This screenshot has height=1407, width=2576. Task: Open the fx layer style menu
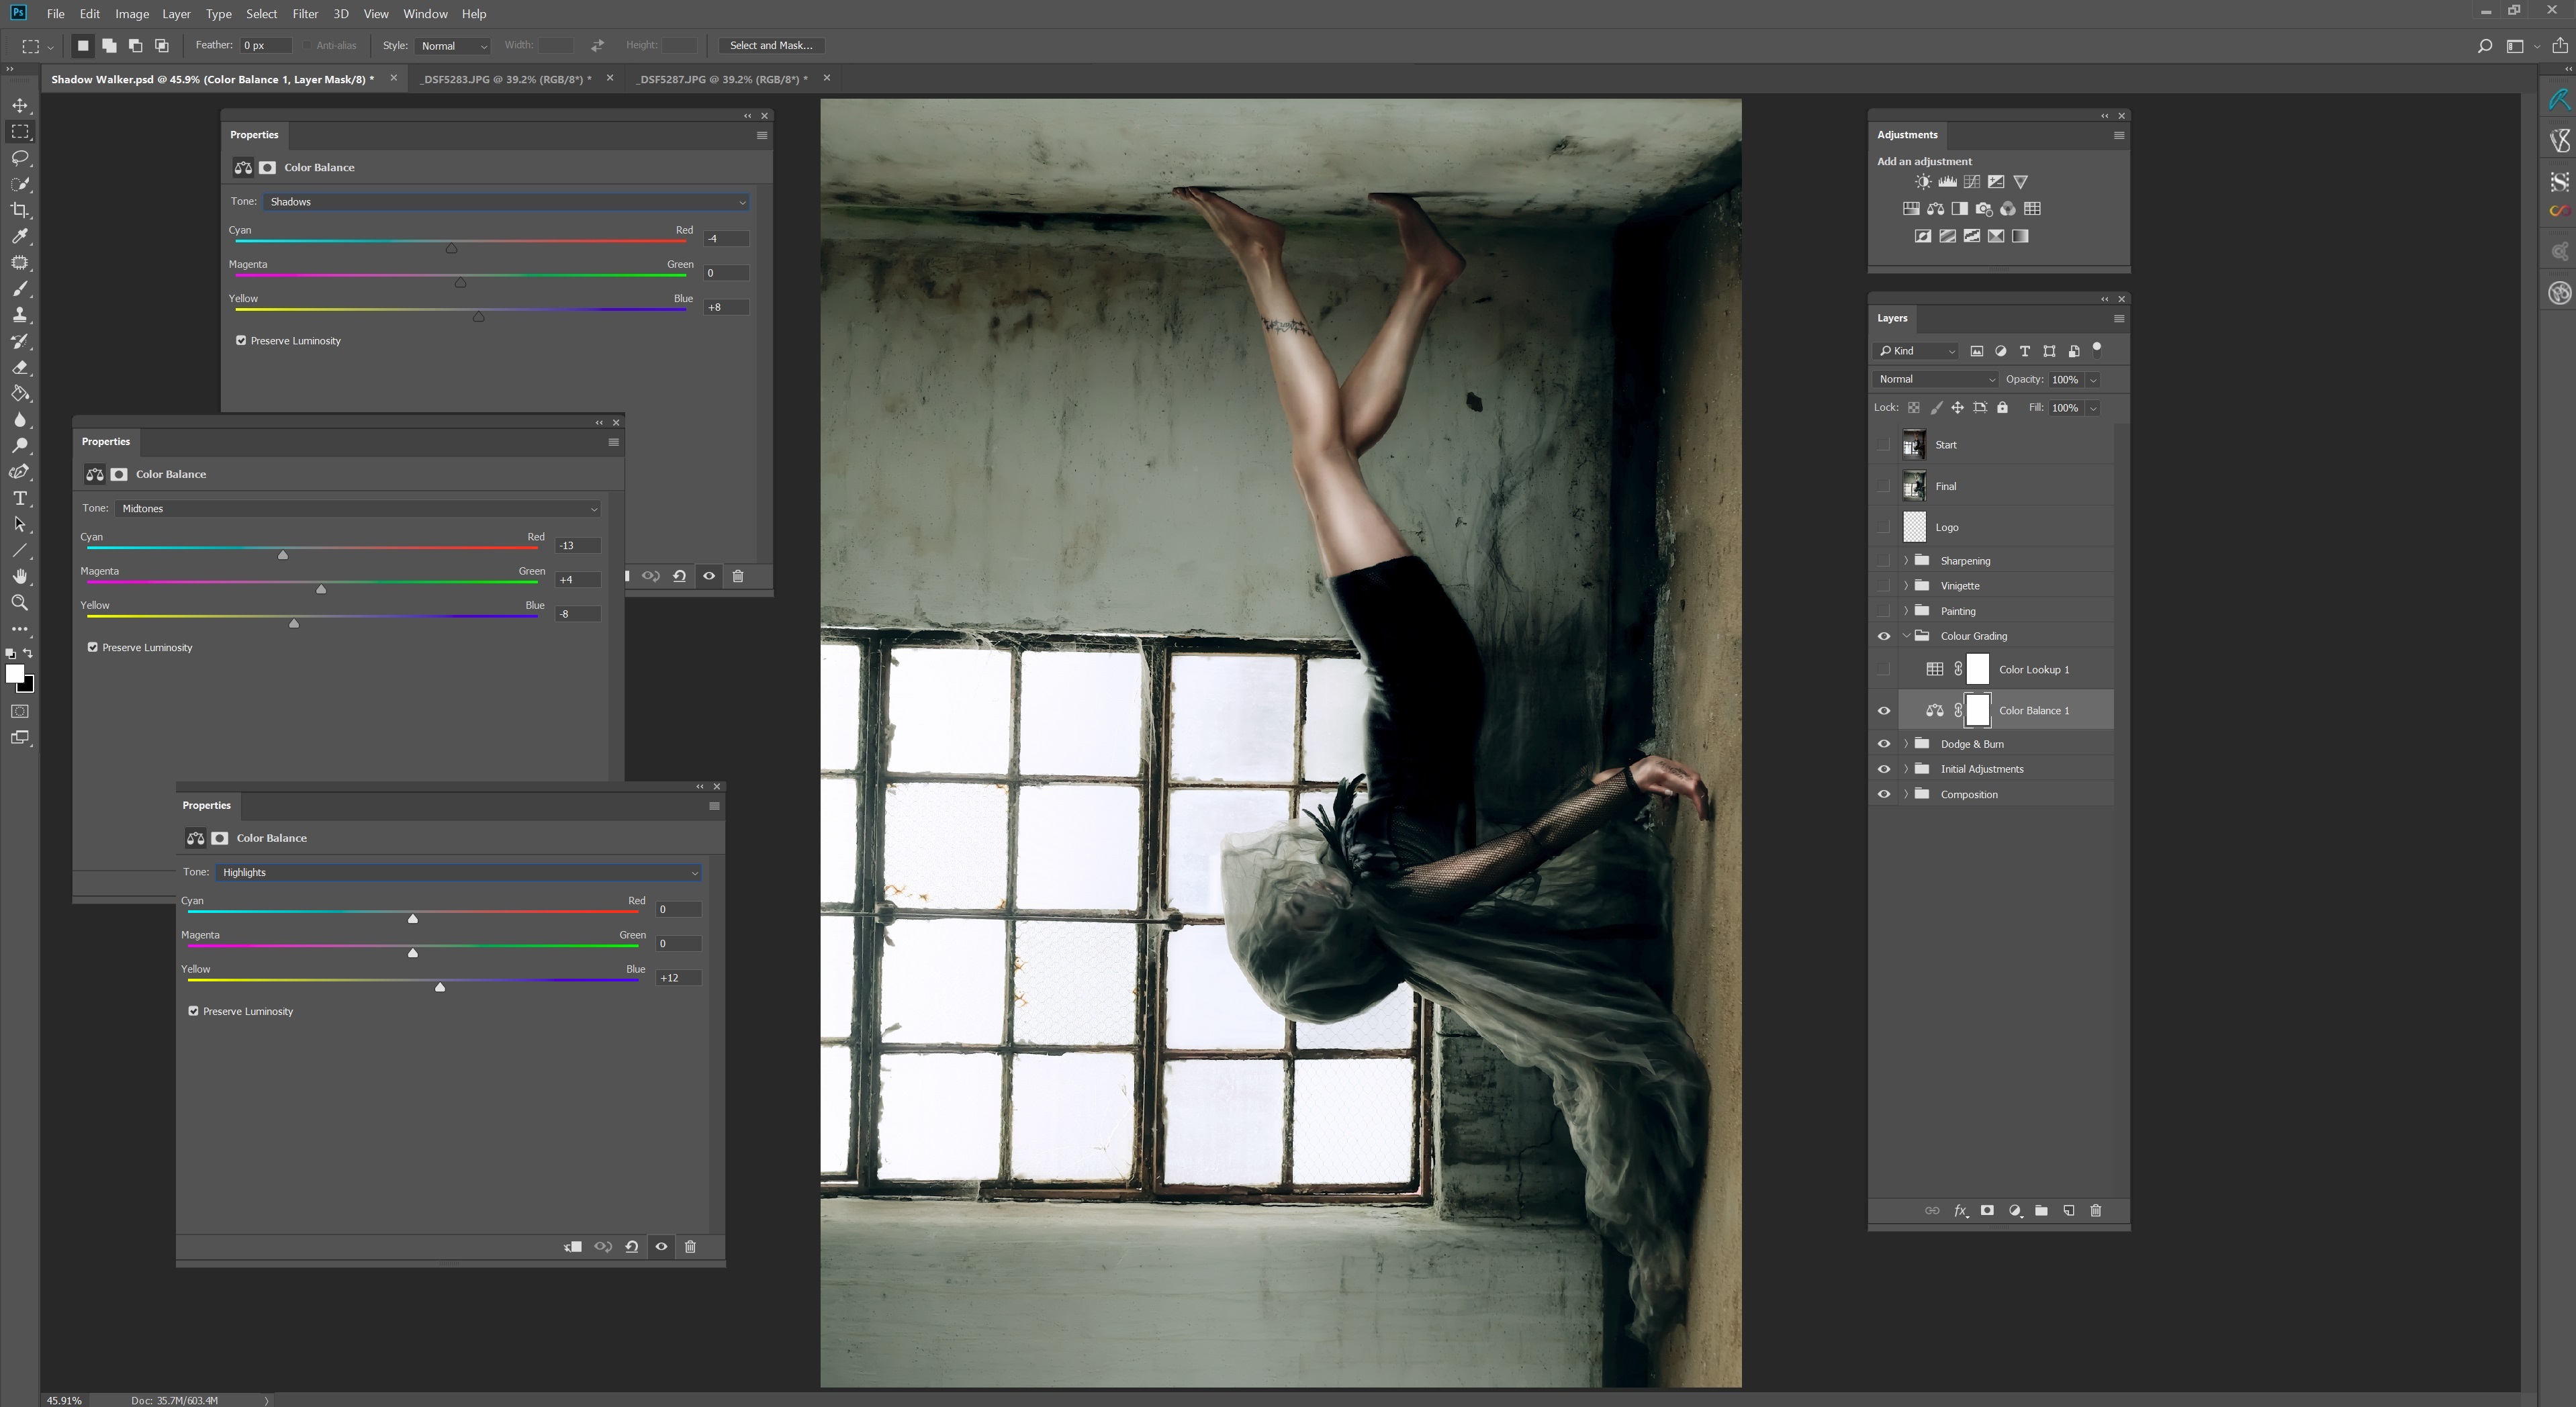pyautogui.click(x=1960, y=1210)
